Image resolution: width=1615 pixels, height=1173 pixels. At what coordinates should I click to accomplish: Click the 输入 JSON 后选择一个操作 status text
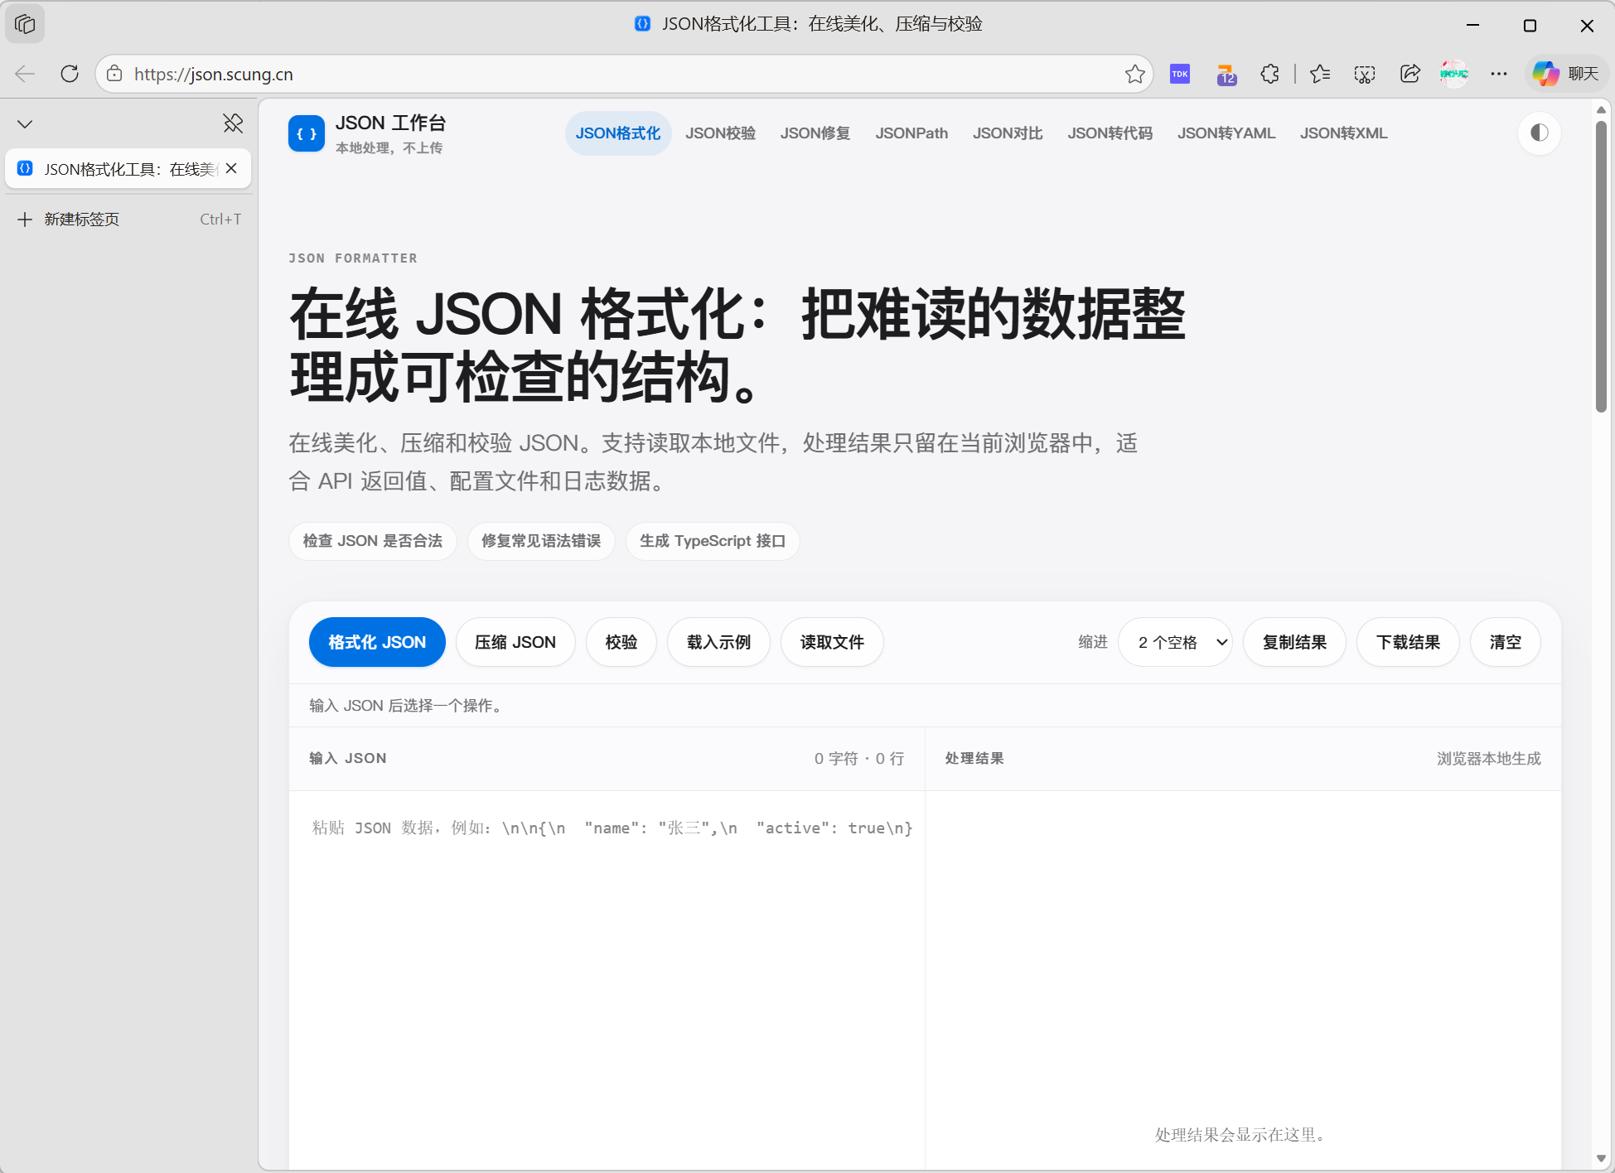point(408,705)
